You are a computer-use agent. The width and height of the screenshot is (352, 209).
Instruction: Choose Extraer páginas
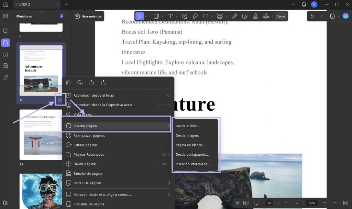point(118,145)
